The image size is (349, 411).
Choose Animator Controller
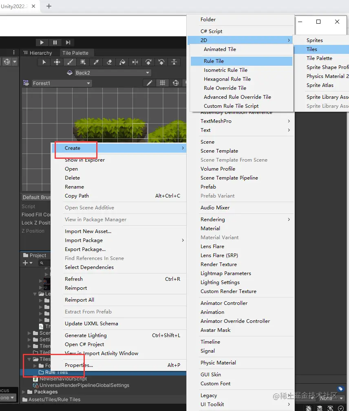point(241,303)
